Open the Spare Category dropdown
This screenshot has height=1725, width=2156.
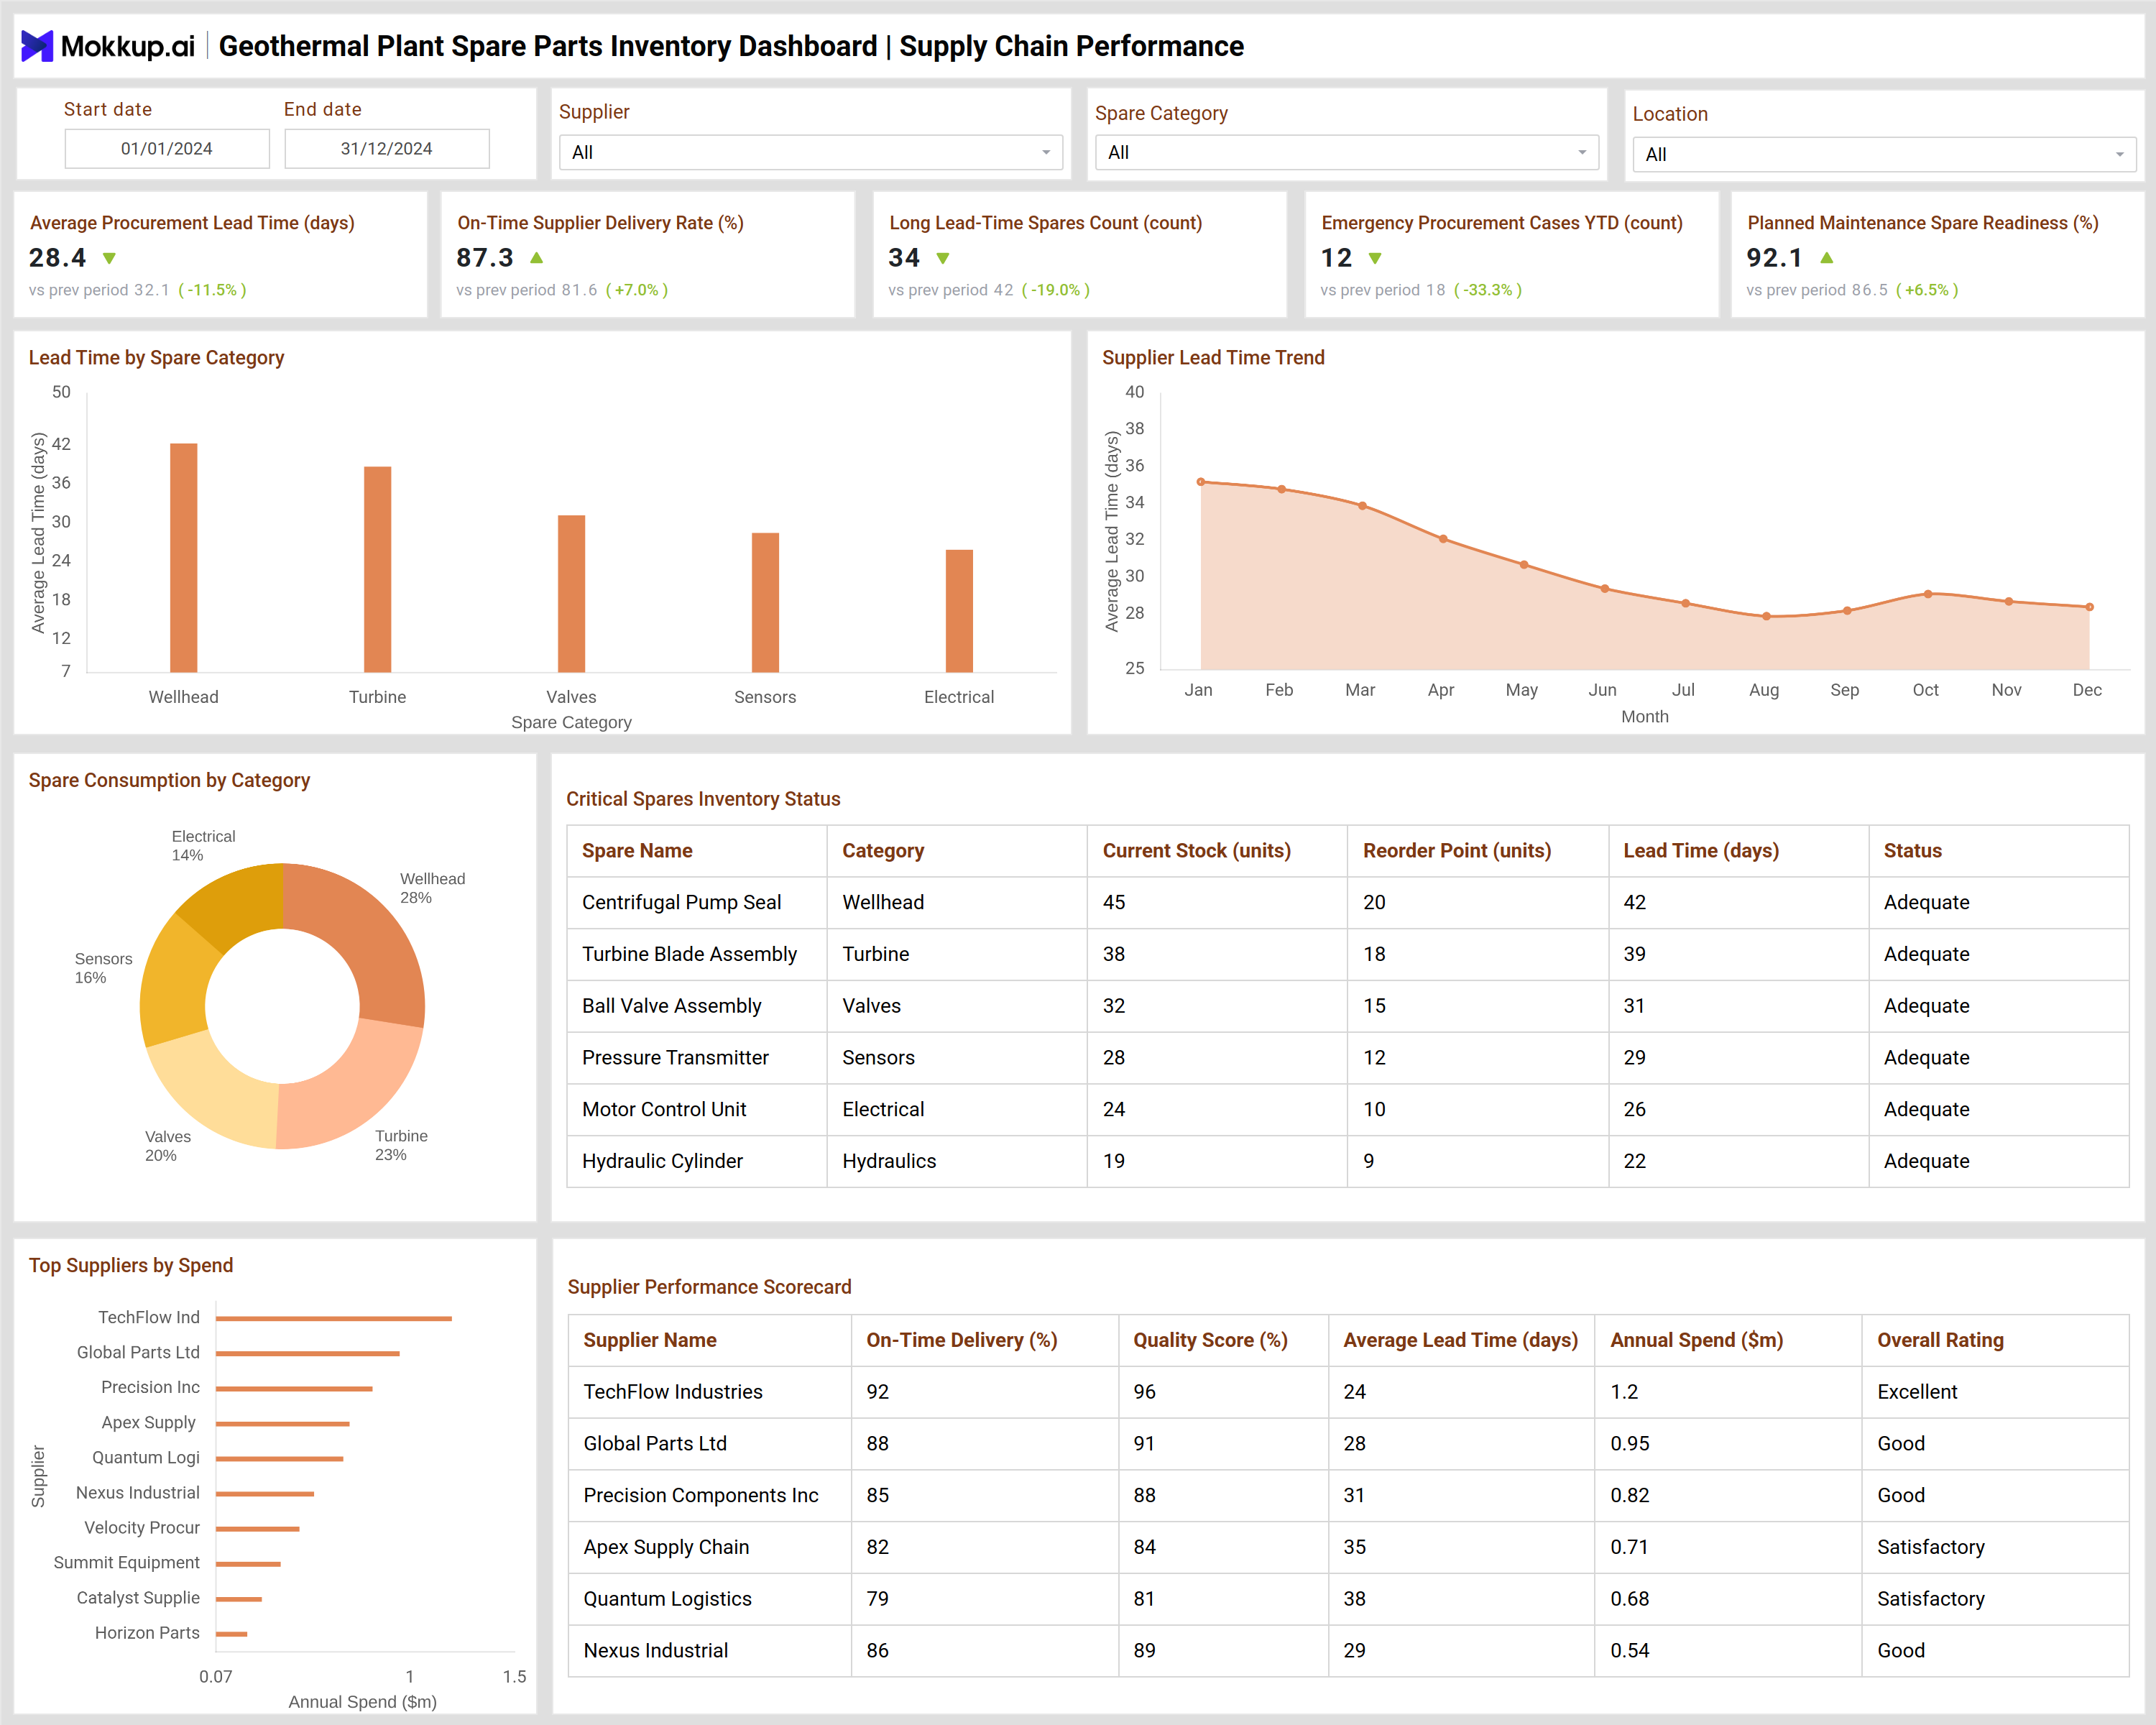[1346, 153]
